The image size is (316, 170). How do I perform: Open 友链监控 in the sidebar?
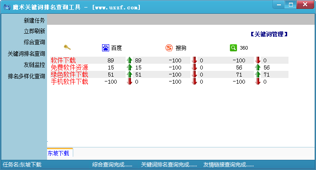click(x=34, y=65)
